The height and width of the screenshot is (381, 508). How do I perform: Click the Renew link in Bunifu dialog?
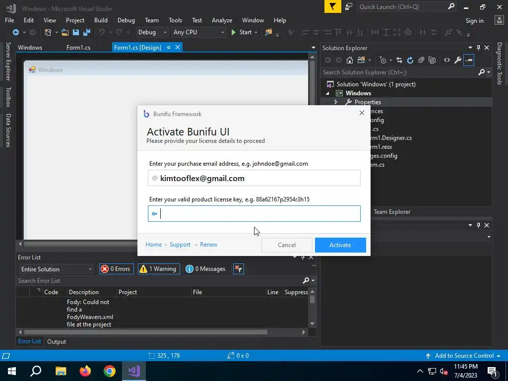click(x=208, y=245)
